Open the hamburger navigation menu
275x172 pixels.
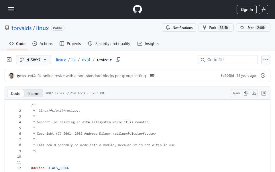tap(11, 9)
